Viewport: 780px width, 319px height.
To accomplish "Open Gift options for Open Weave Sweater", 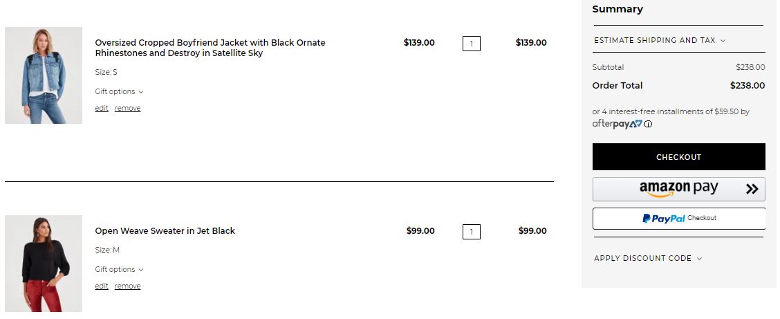I will 119,269.
